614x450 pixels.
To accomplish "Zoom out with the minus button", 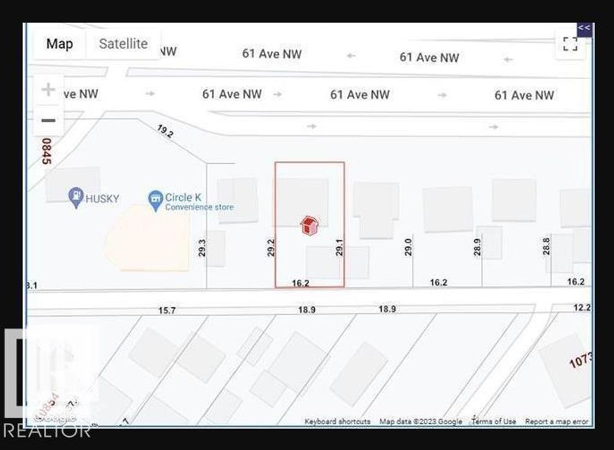I will point(48,121).
